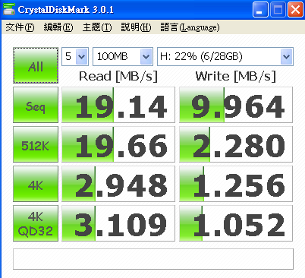
Task: Expand the 100MB test size dropdown
Action: click(x=146, y=56)
